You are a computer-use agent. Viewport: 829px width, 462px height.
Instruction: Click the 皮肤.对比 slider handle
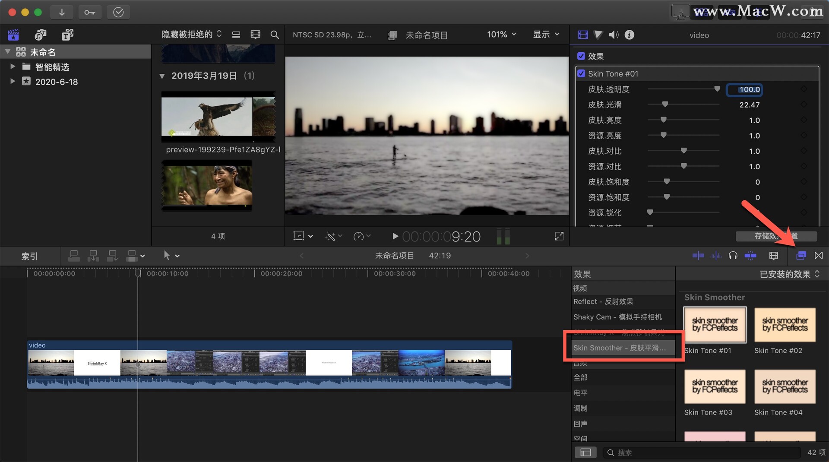pyautogui.click(x=683, y=151)
